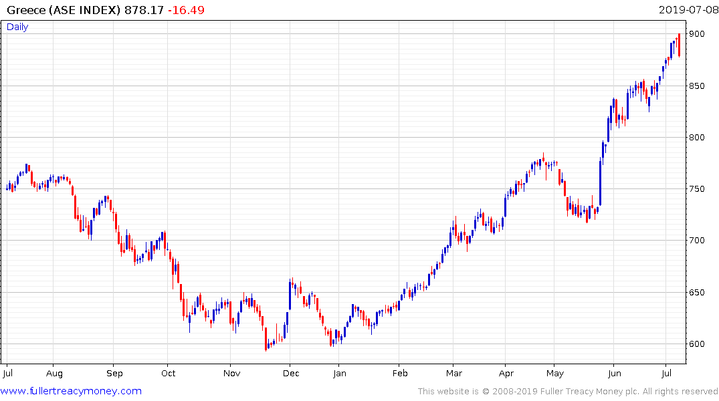Click the Jan month axis label
Screen dimensions: 719x401
pos(339,374)
